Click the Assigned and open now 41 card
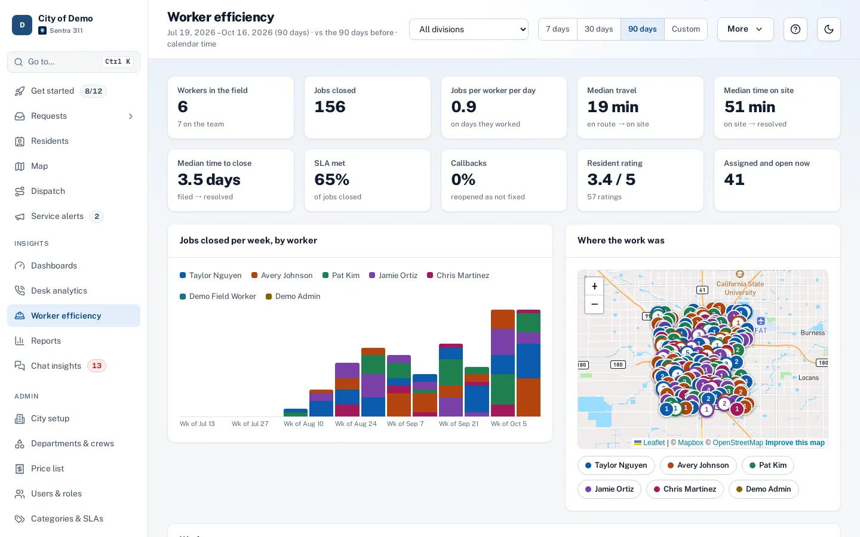The width and height of the screenshot is (860, 537). (777, 180)
